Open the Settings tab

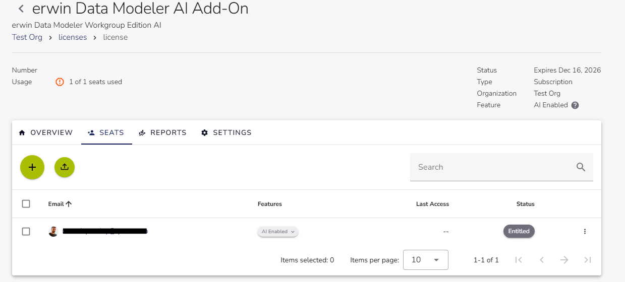tap(226, 132)
